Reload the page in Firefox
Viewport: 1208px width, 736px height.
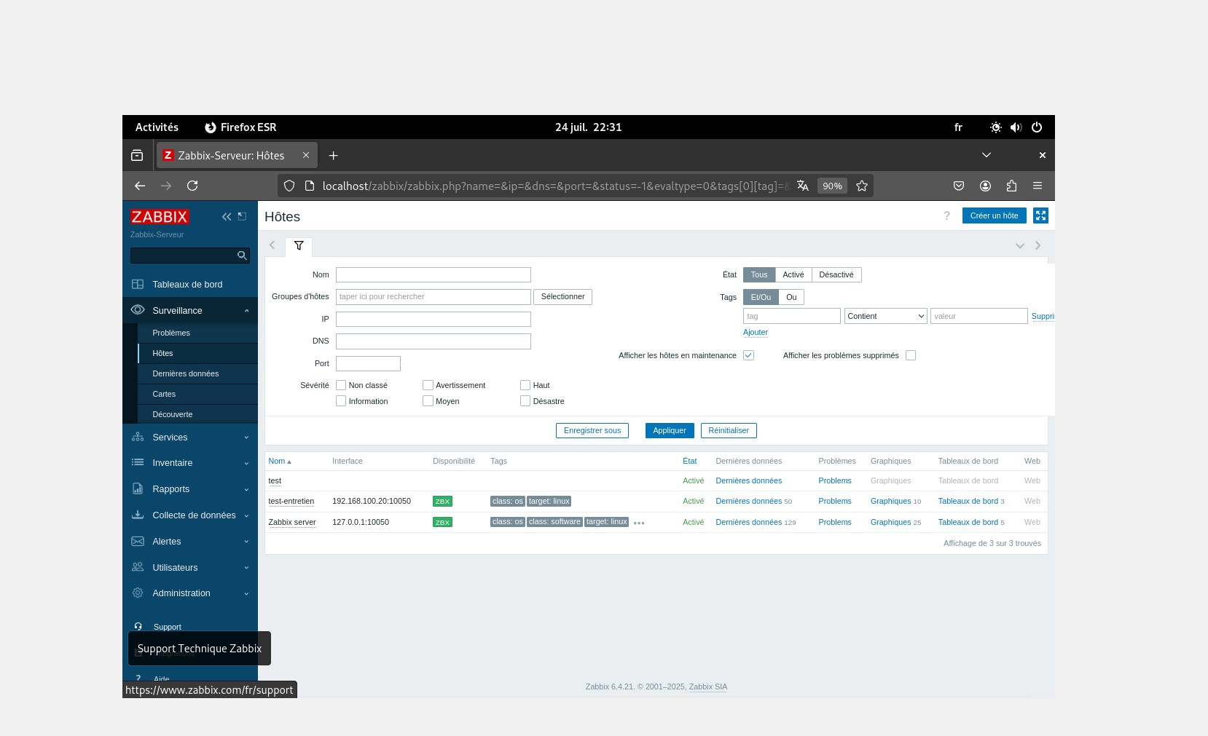tap(192, 186)
